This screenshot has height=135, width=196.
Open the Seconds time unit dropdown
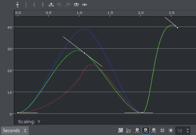coord(15,131)
